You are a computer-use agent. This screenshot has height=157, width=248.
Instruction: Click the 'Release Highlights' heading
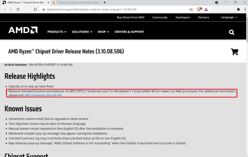pos(30,76)
